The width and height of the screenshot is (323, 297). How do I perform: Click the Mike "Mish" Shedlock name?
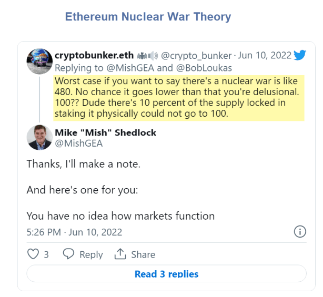pos(105,132)
